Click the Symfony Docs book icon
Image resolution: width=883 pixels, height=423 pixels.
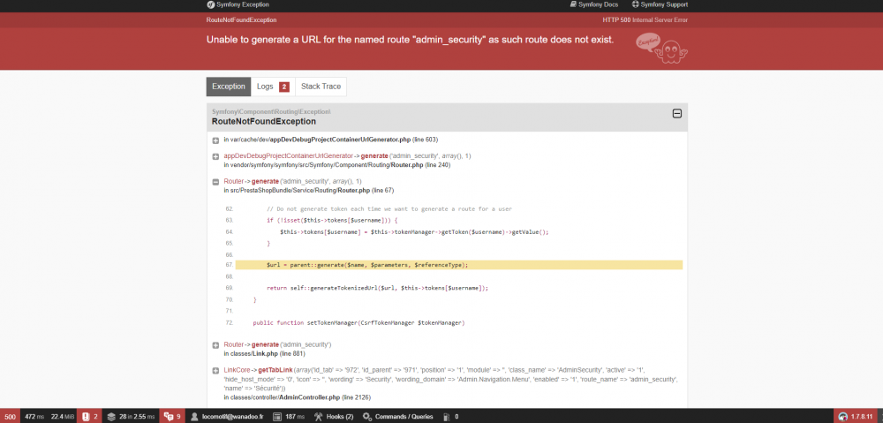[574, 4]
